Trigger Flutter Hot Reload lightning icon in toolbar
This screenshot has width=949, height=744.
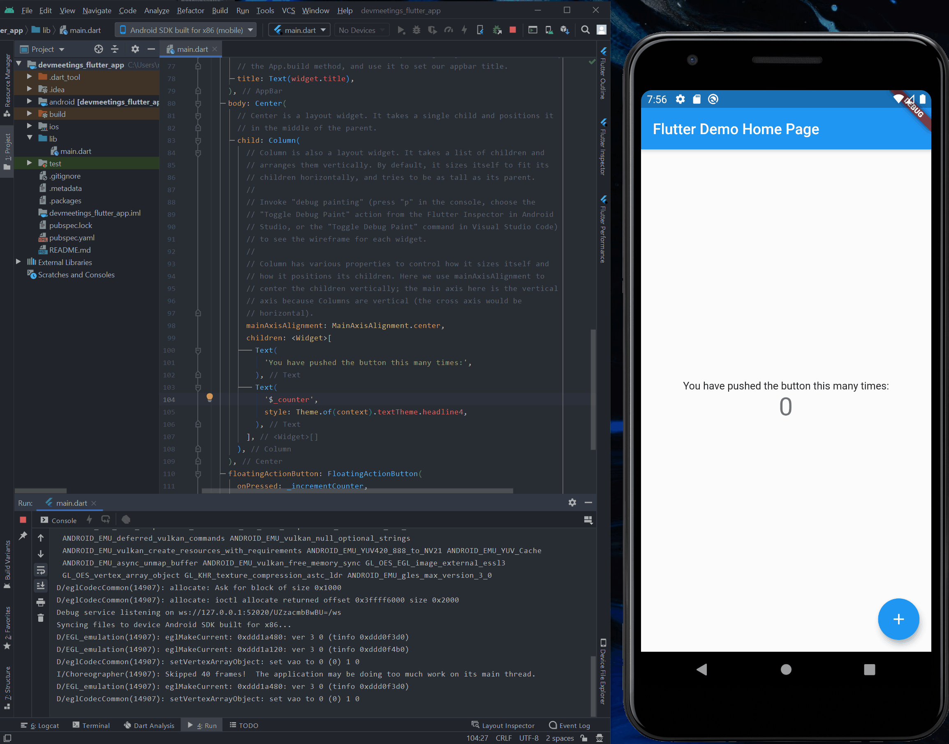click(x=464, y=30)
